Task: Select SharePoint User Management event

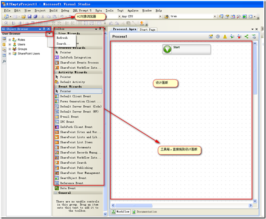Action: [x=80, y=173]
